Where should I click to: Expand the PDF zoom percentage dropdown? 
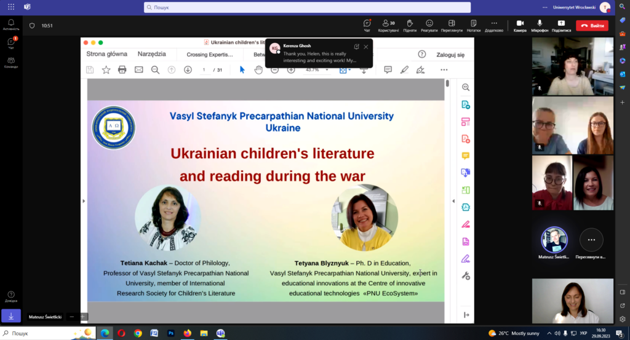click(327, 70)
